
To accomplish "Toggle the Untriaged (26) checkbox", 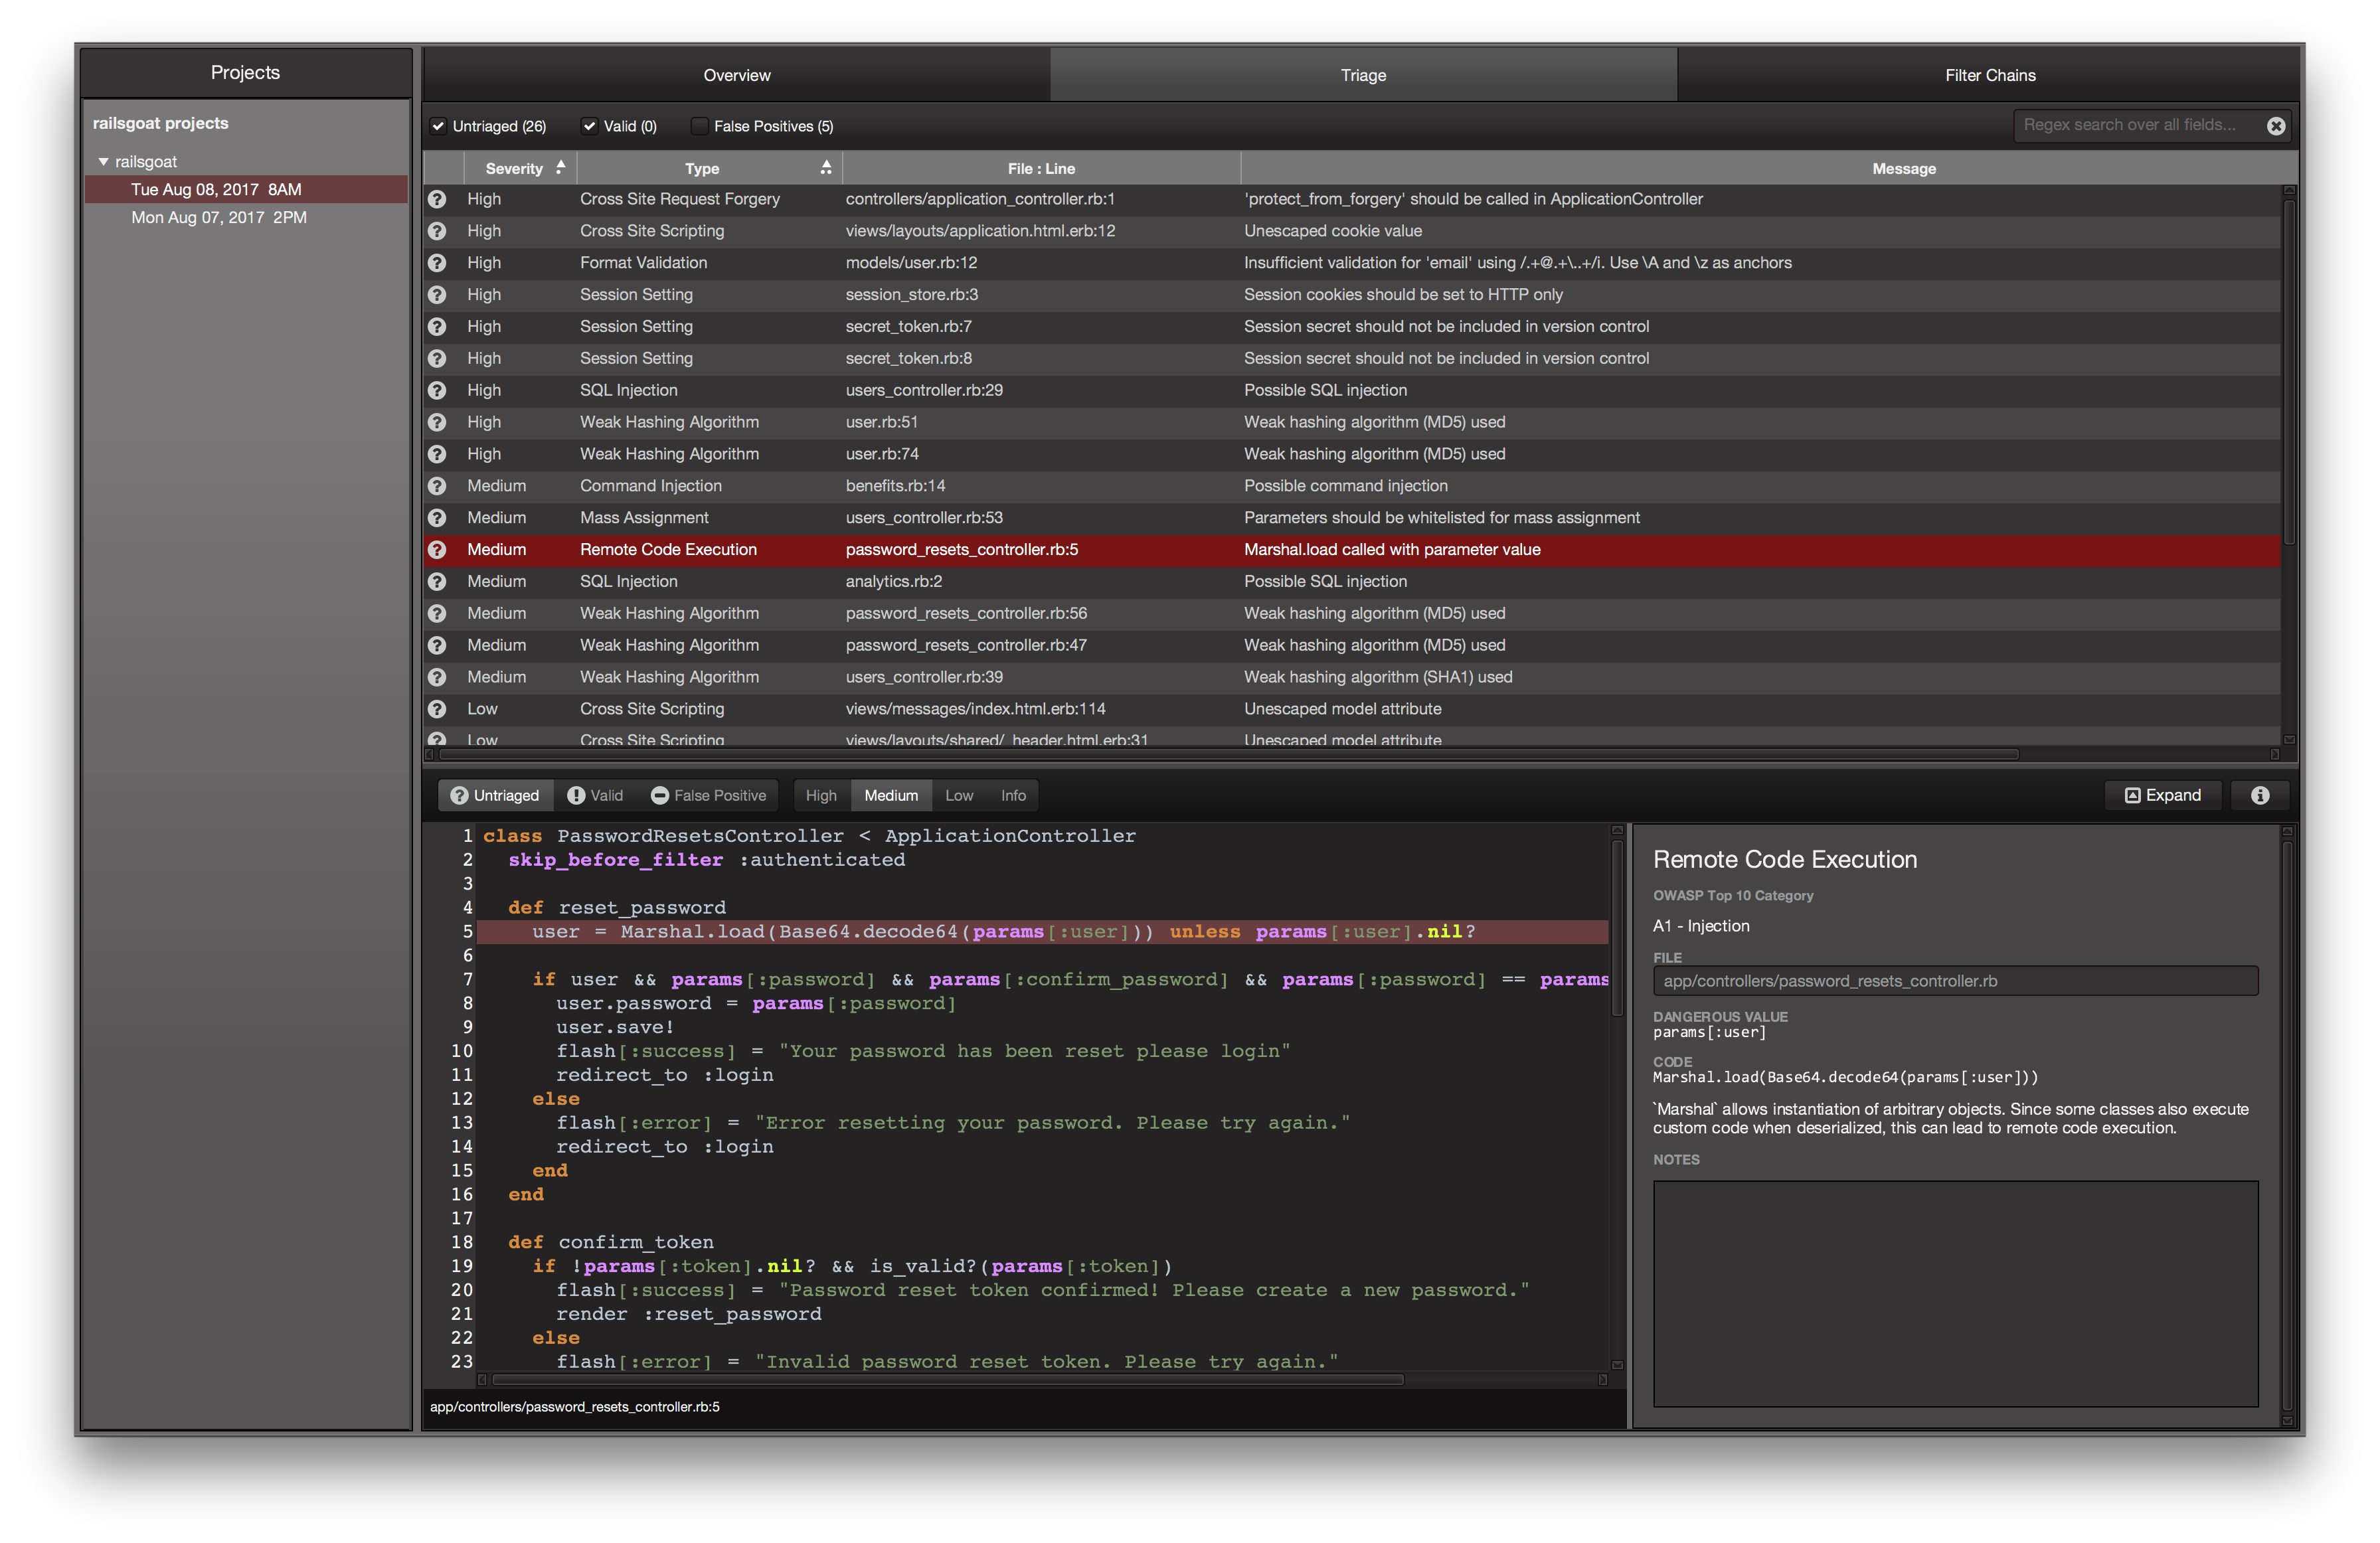I will tap(437, 126).
